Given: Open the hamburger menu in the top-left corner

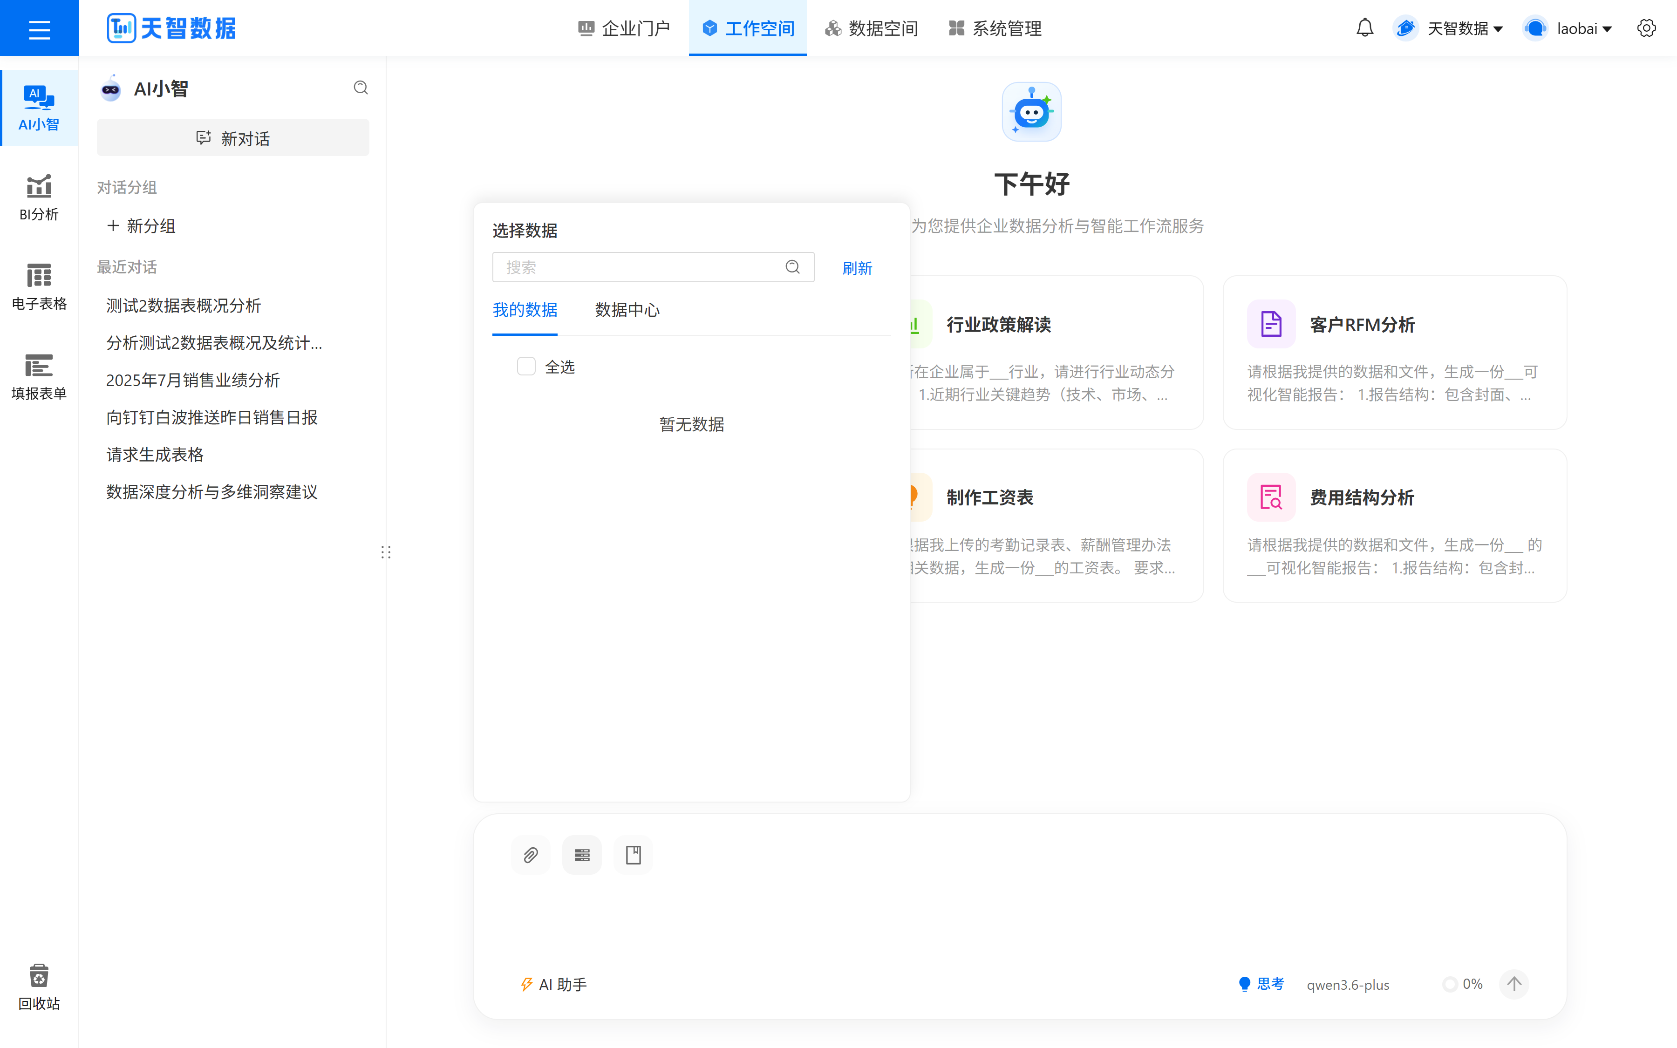Looking at the screenshot, I should pos(40,29).
